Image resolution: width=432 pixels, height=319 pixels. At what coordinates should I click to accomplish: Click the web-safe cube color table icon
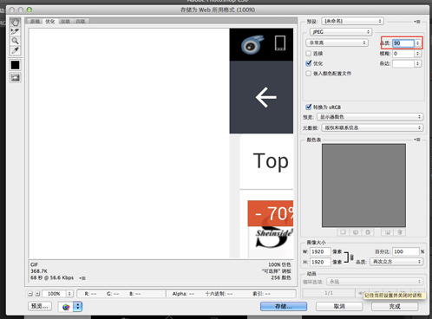click(x=356, y=232)
